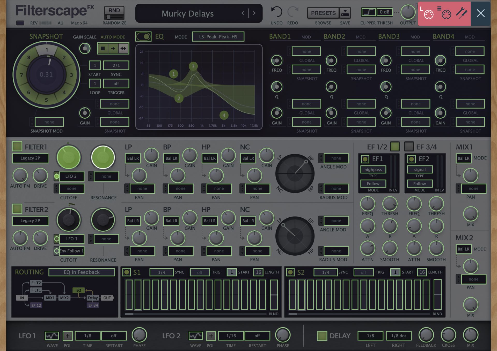Open Routing EQ in Feedback dropdown
This screenshot has height=351, width=497.
click(x=82, y=272)
